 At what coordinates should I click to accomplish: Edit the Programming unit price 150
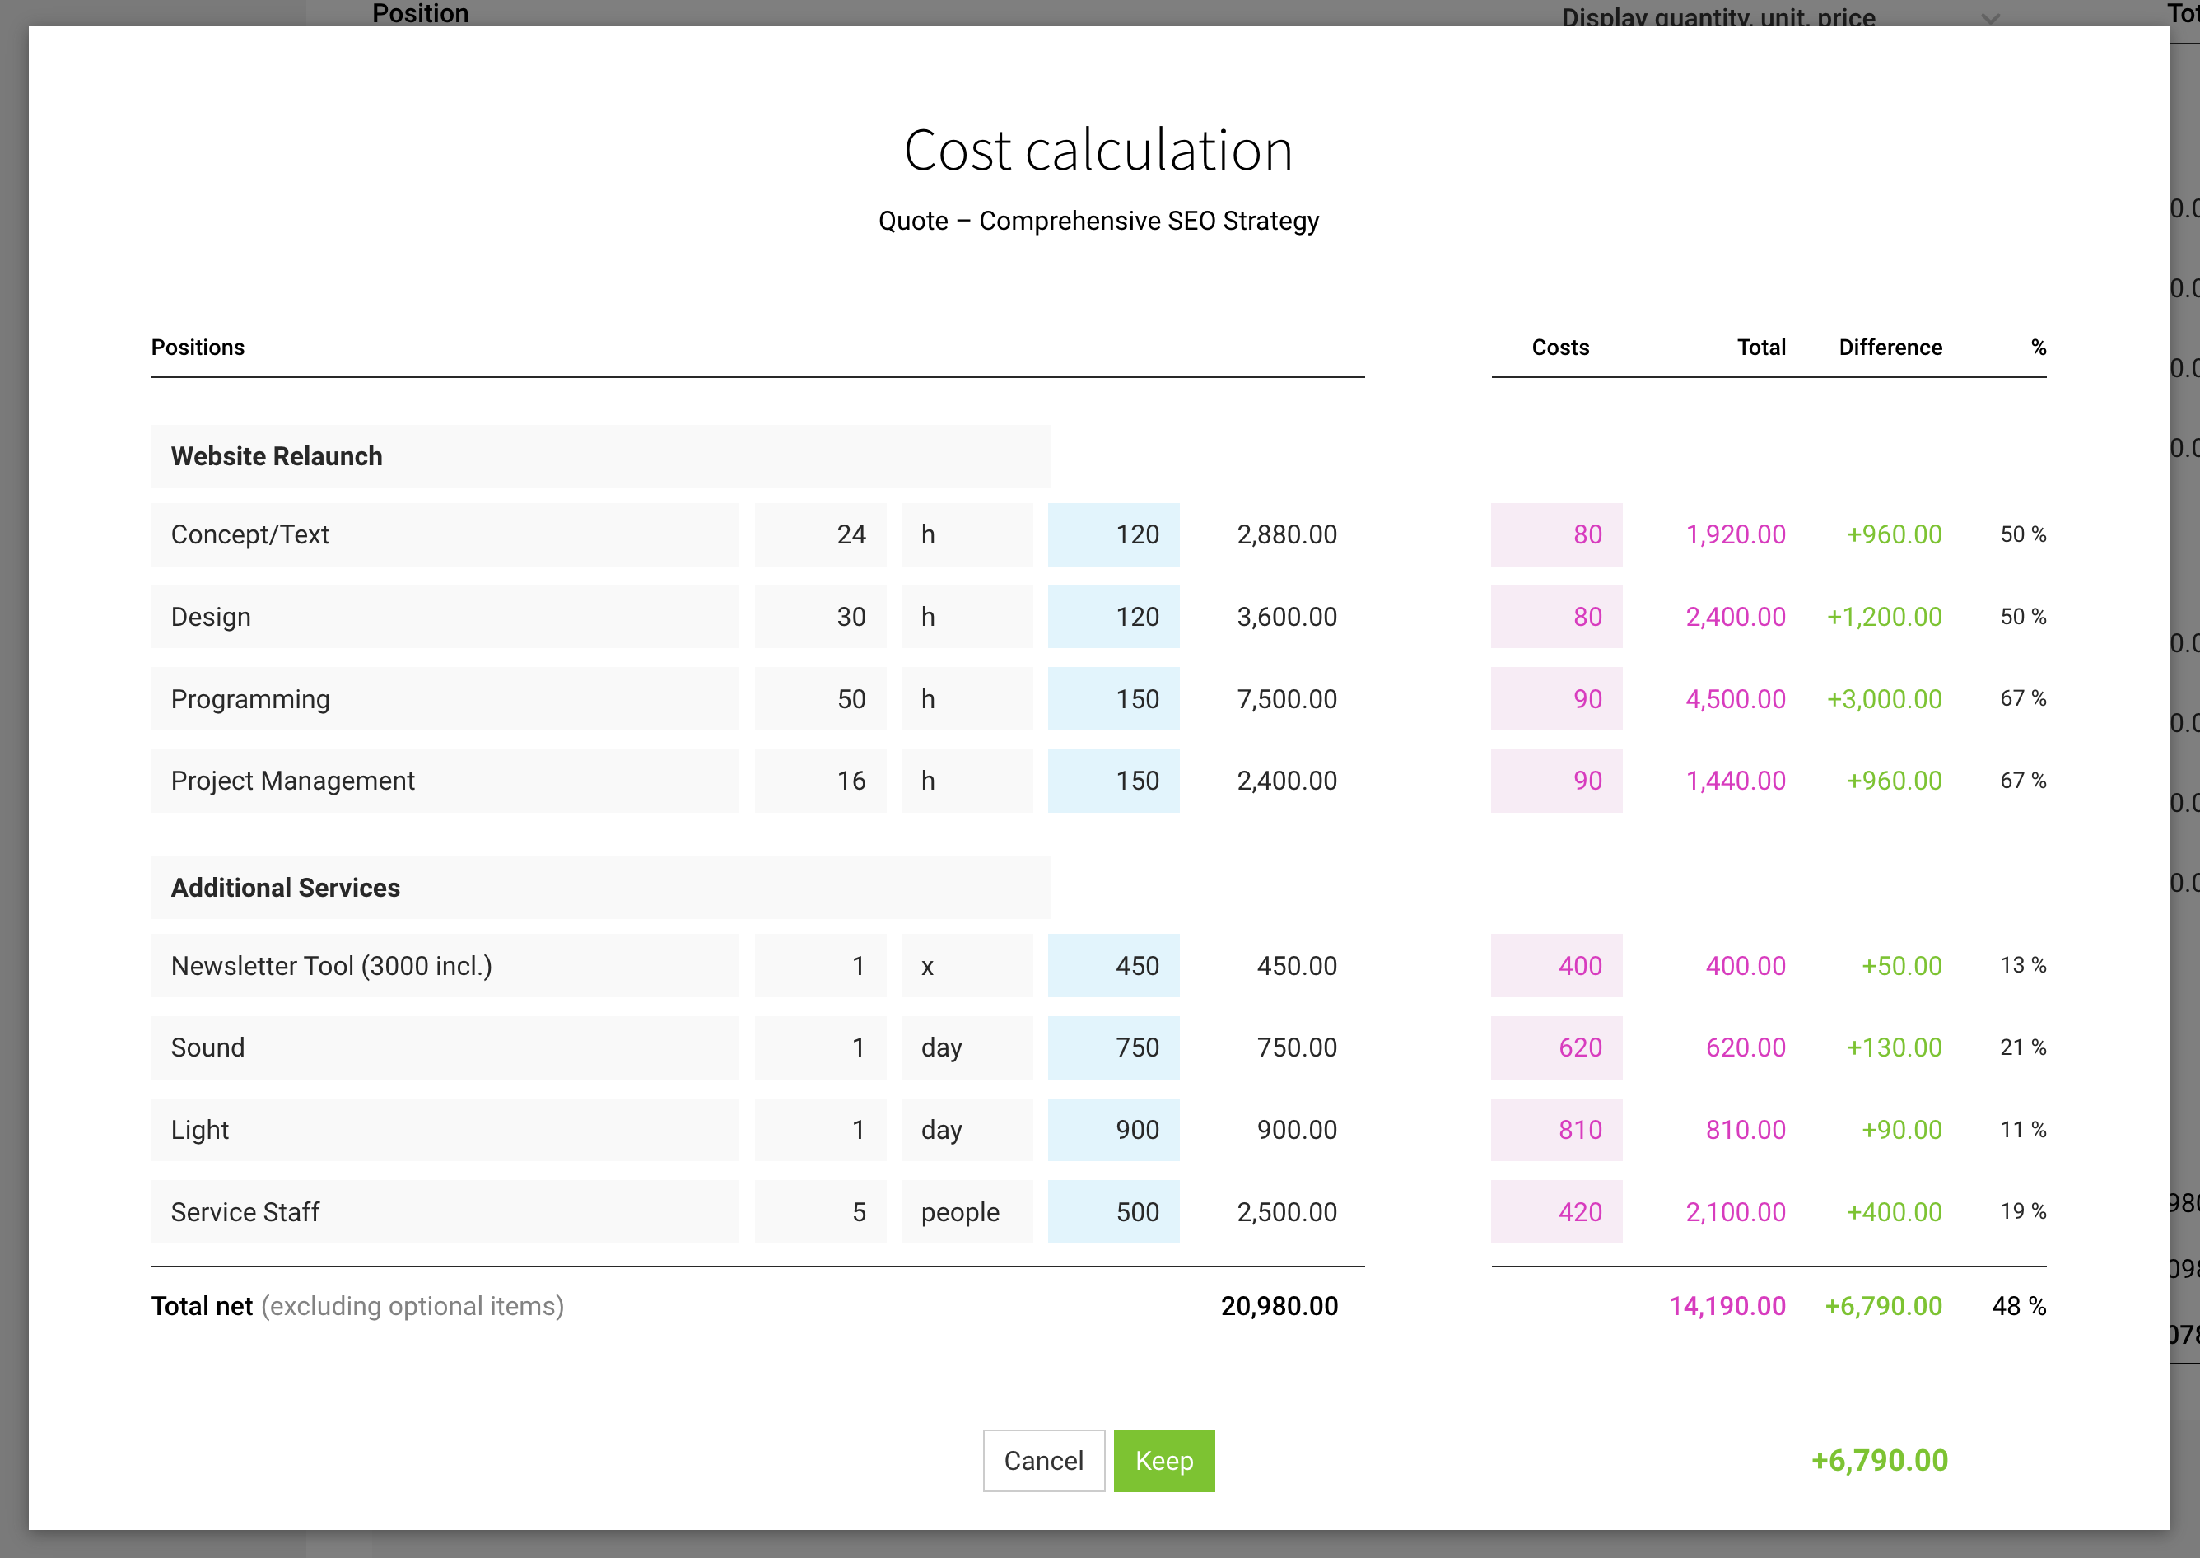[1113, 698]
